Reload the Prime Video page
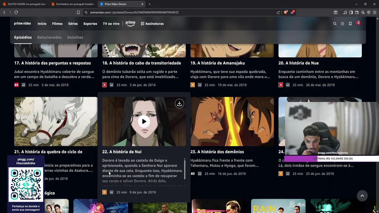 [x=16, y=12]
